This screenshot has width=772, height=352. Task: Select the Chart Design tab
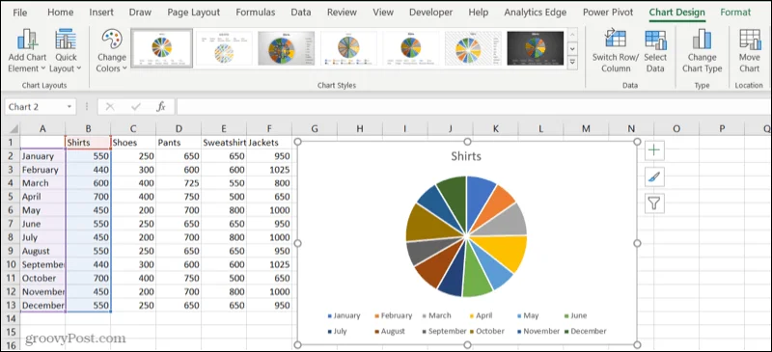[677, 13]
